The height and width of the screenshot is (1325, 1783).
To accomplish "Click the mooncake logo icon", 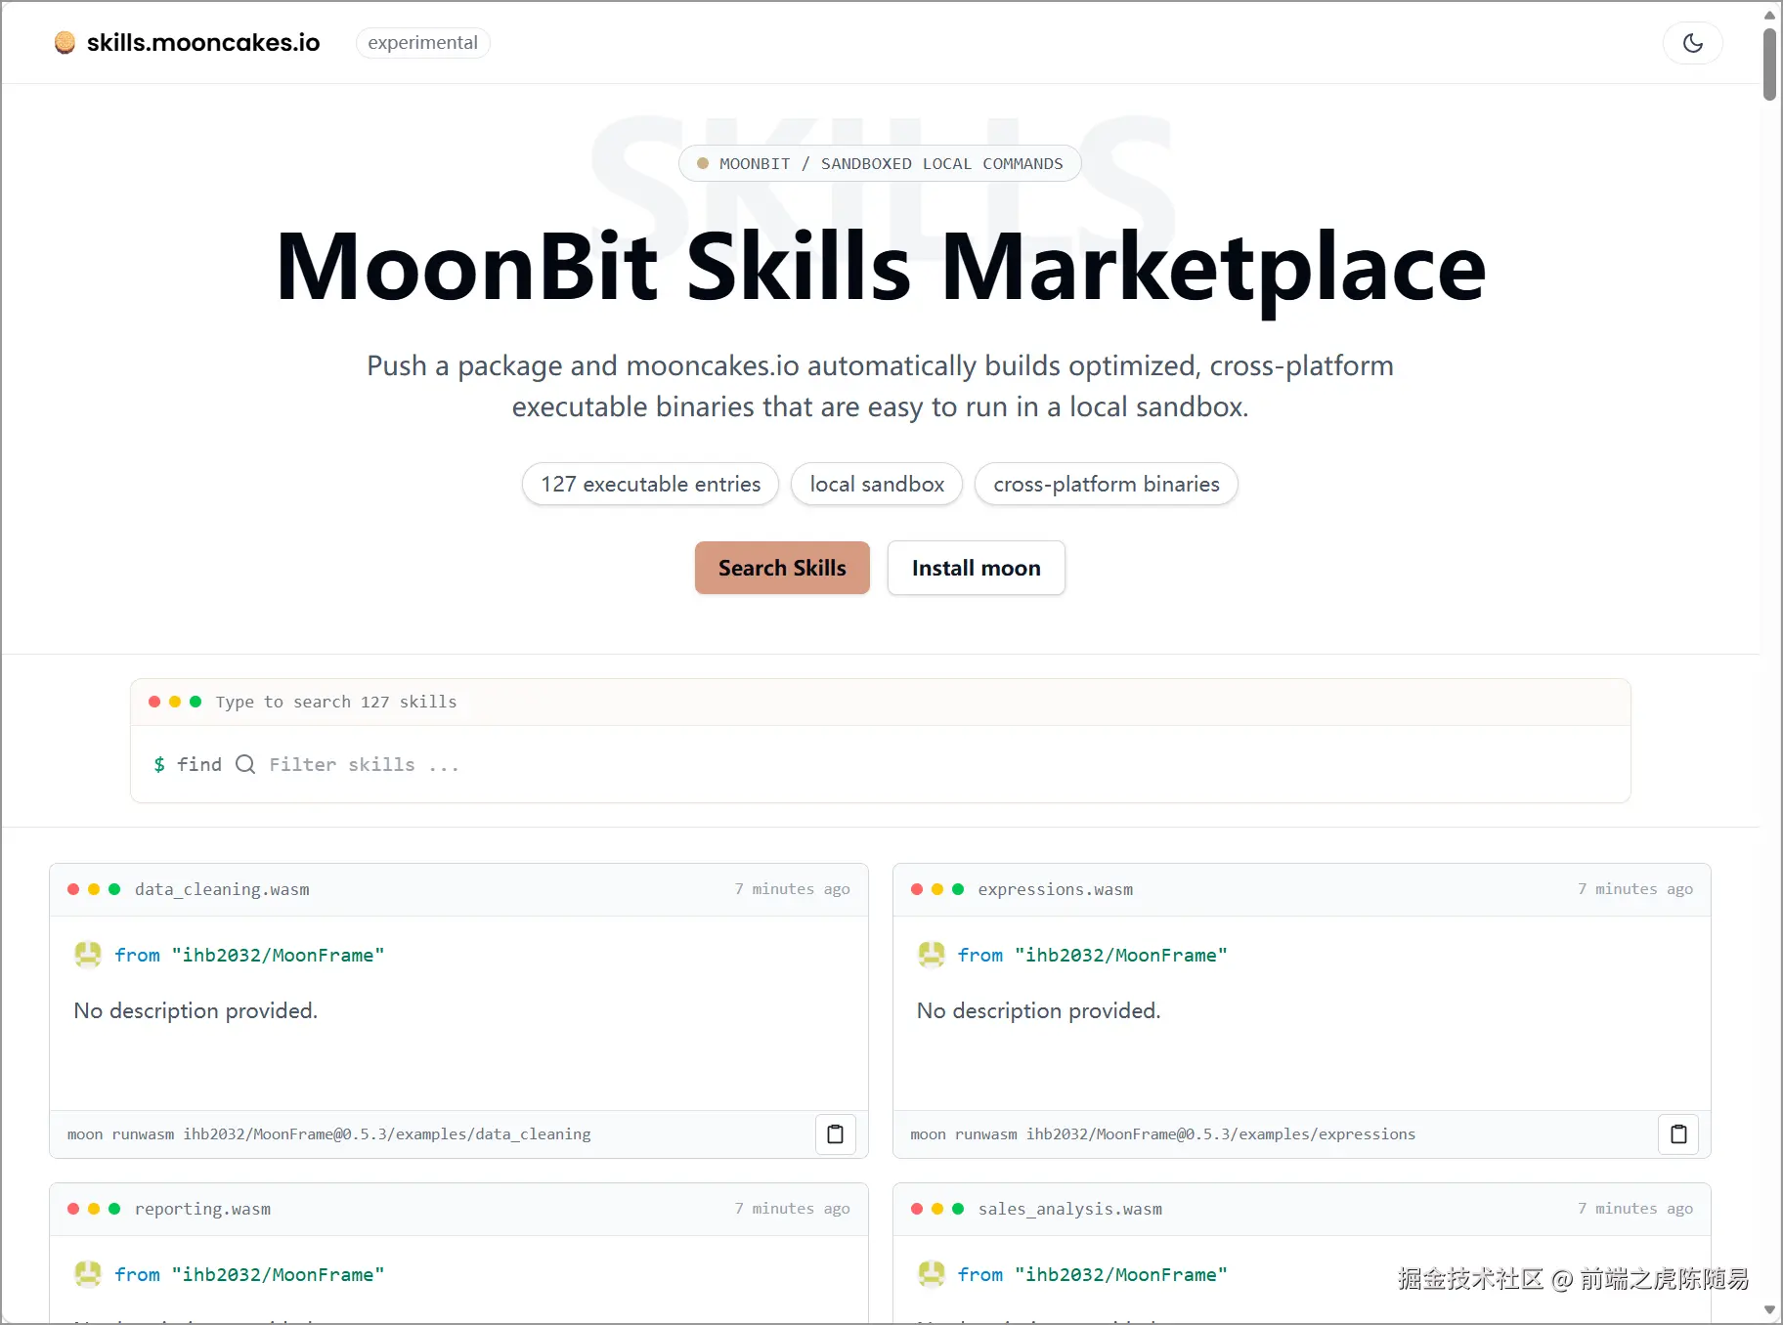I will pyautogui.click(x=65, y=43).
